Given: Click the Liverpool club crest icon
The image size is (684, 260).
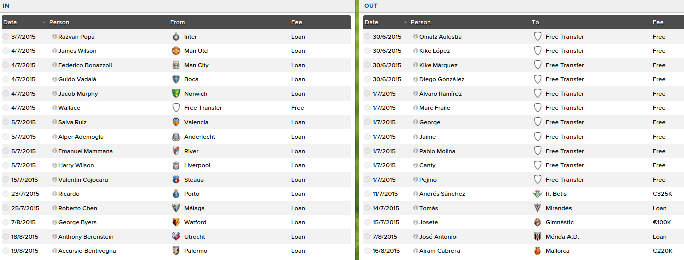Looking at the screenshot, I should [176, 165].
